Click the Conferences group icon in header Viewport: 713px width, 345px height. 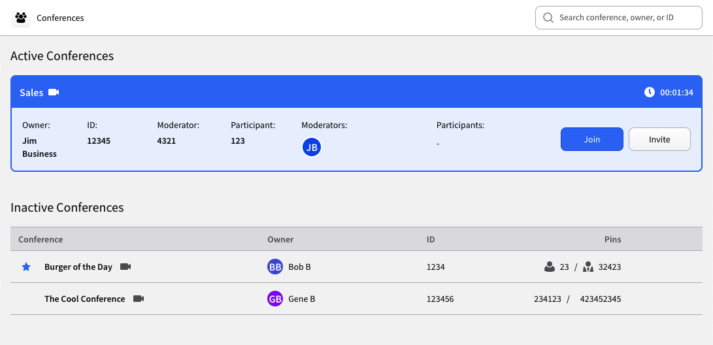coord(20,18)
